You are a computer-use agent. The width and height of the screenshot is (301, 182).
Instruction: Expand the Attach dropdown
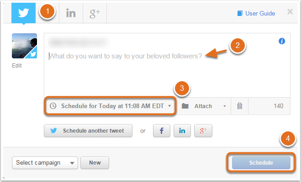pos(204,106)
